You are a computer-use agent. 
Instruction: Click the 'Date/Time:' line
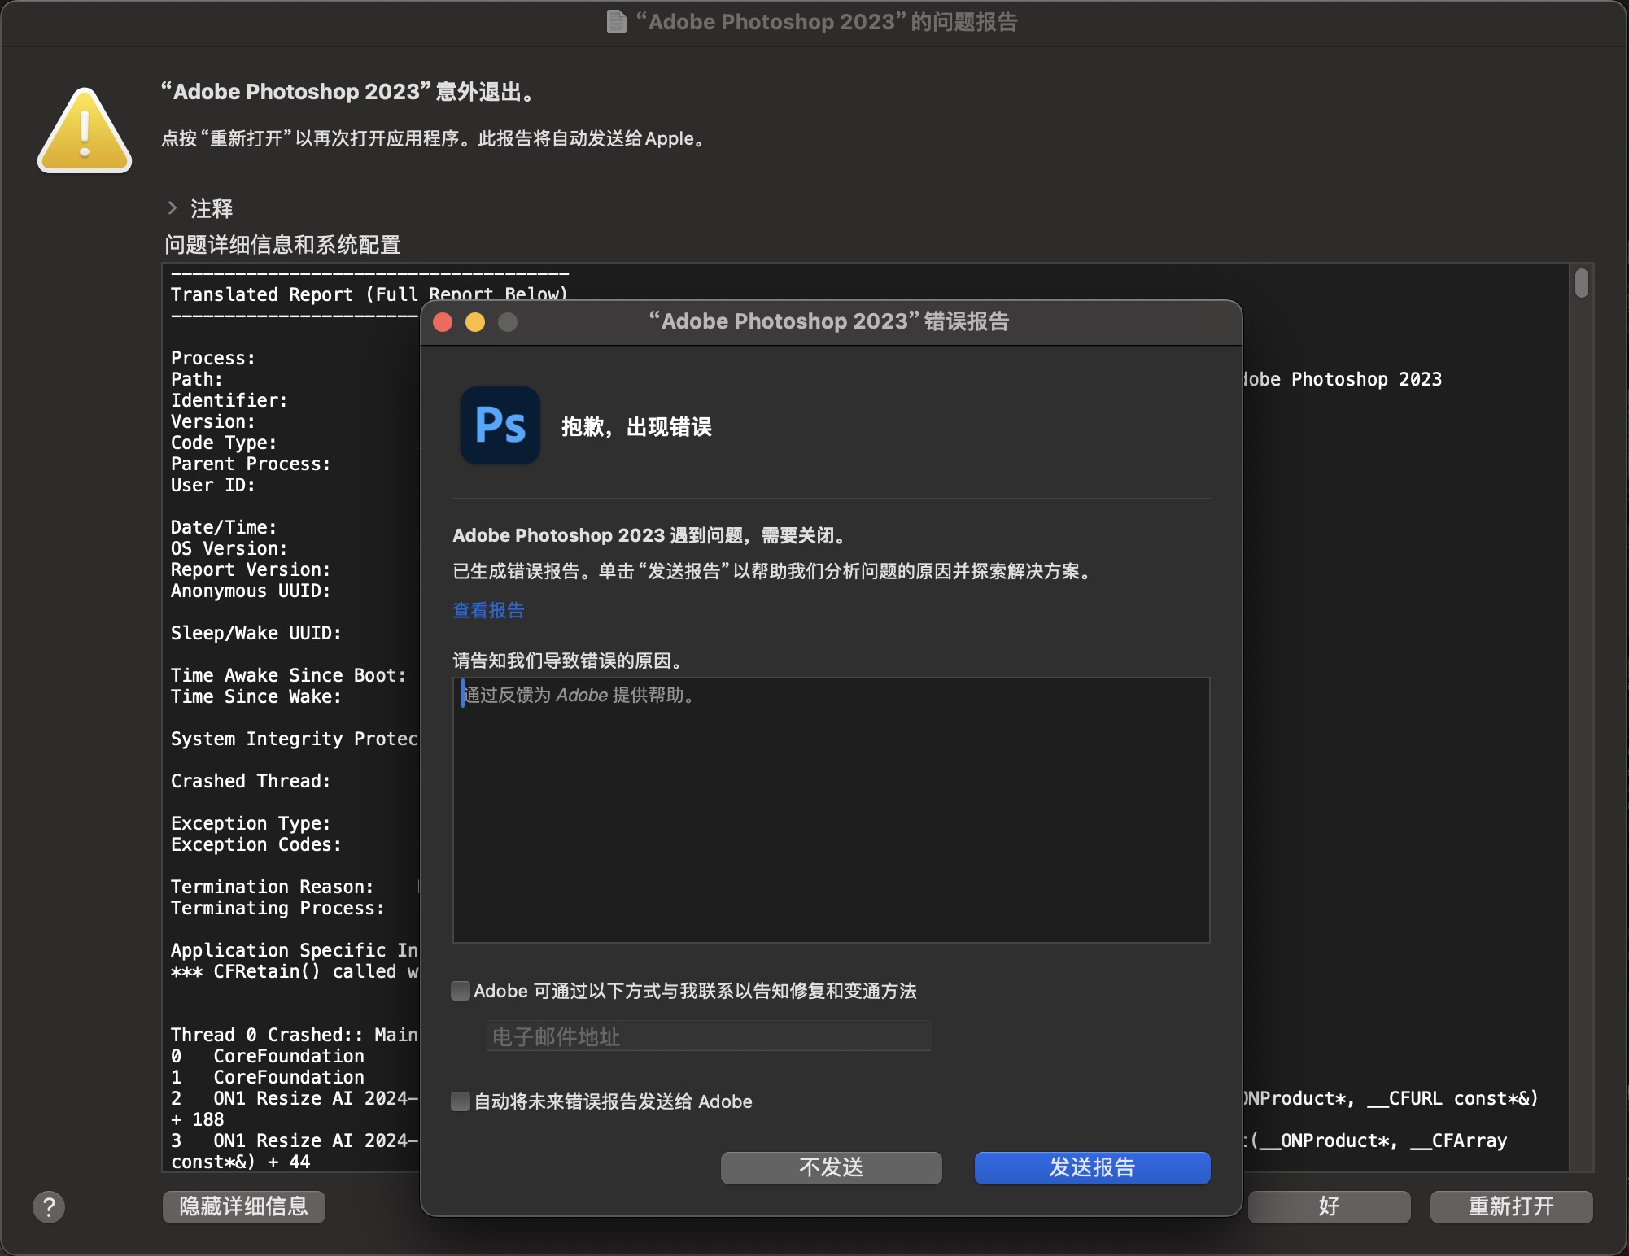click(x=224, y=527)
